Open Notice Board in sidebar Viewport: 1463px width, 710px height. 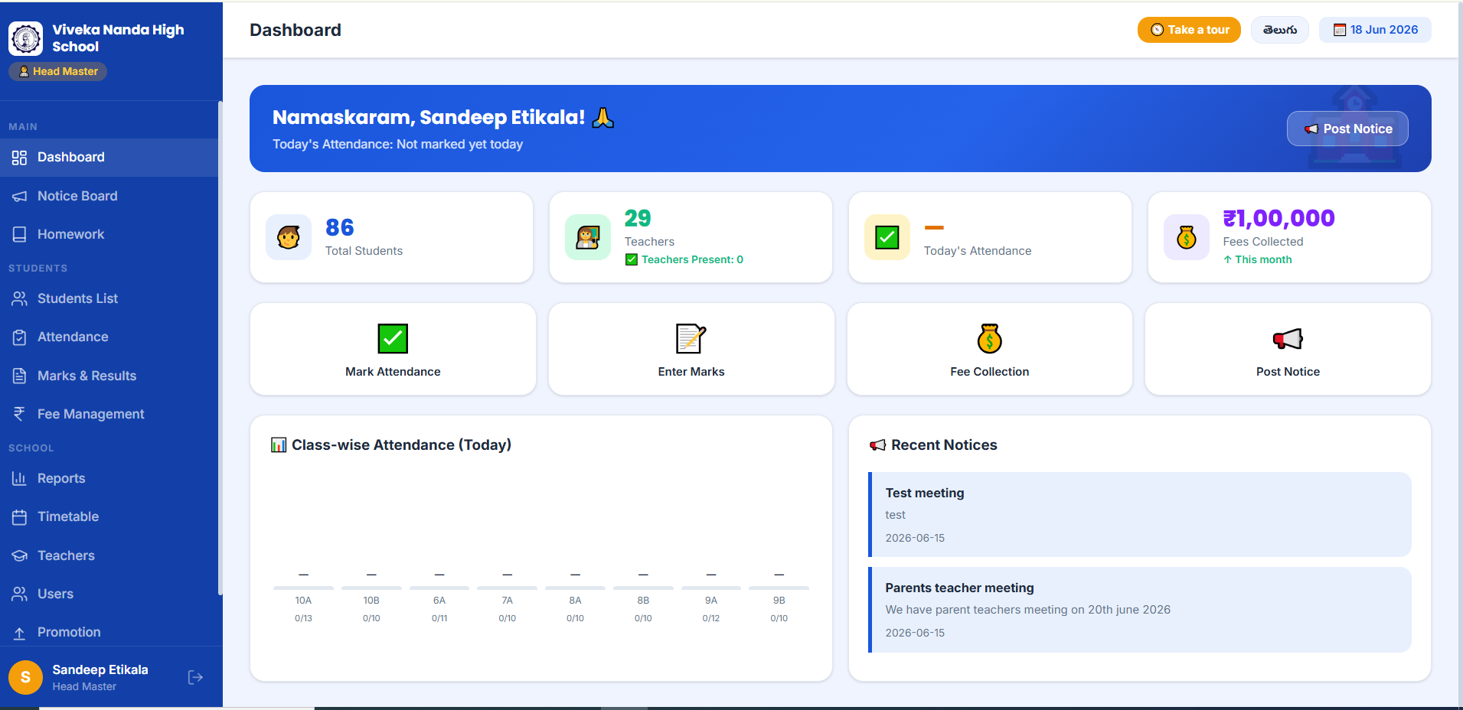tap(109, 197)
